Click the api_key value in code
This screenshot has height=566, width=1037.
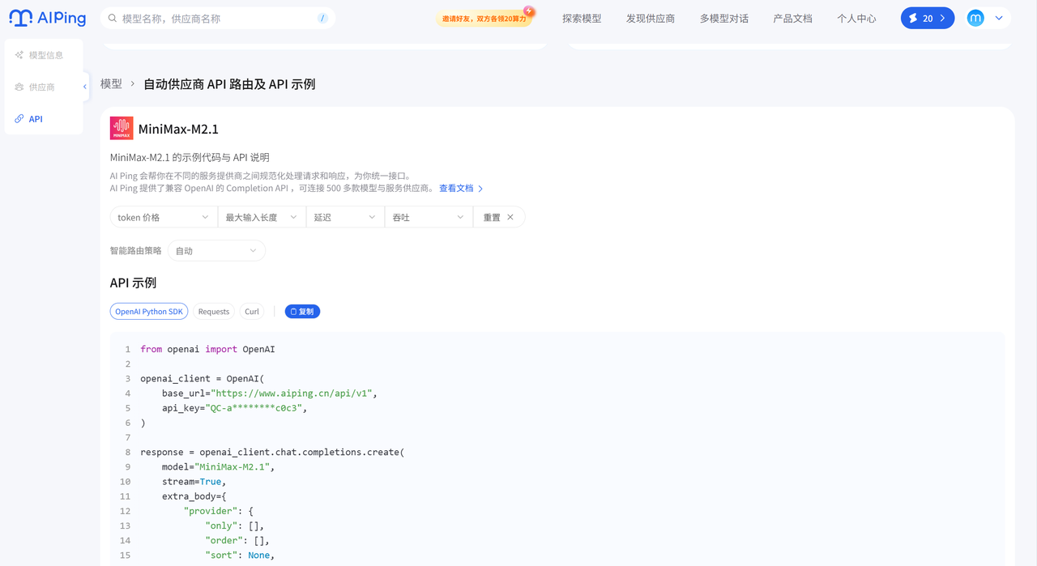[x=256, y=408]
